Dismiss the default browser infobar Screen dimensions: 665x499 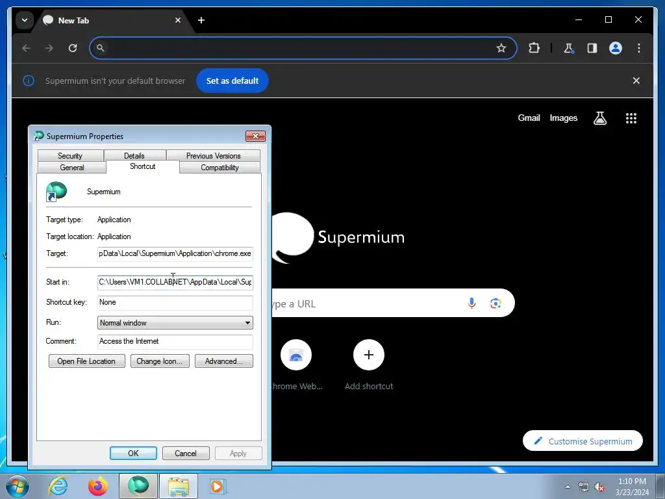[636, 81]
